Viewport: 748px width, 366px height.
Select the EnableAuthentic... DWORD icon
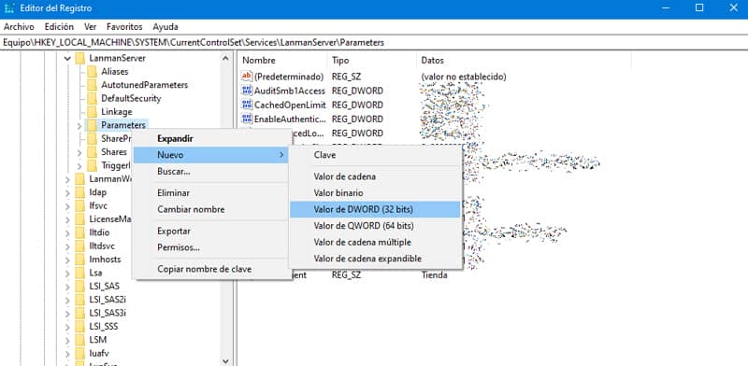[x=247, y=119]
